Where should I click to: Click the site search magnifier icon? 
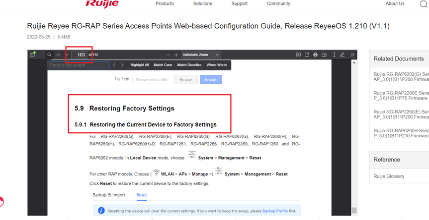pyautogui.click(x=424, y=4)
